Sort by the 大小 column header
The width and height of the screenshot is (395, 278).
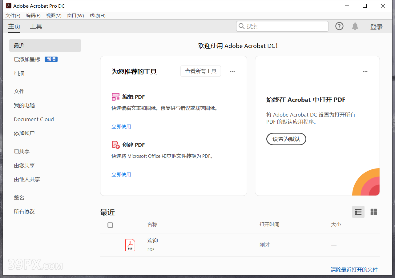pyautogui.click(x=336, y=224)
